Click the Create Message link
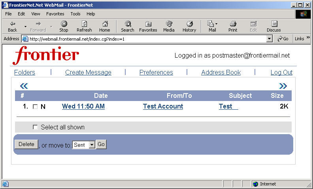Image resolution: width=313 pixels, height=189 pixels. 88,72
